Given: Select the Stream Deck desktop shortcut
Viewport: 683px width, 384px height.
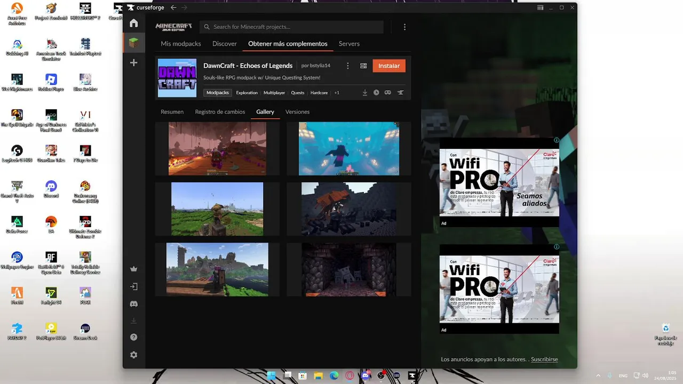Looking at the screenshot, I should pos(85,331).
